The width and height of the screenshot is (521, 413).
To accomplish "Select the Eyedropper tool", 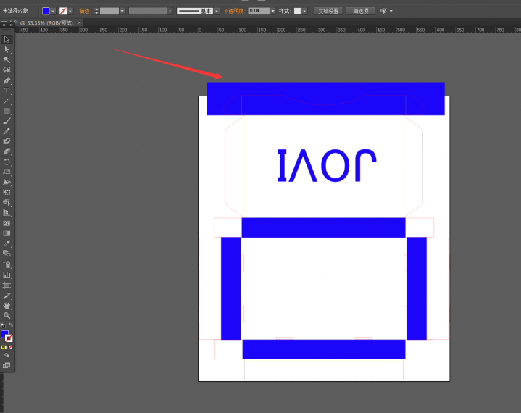I will 7,243.
